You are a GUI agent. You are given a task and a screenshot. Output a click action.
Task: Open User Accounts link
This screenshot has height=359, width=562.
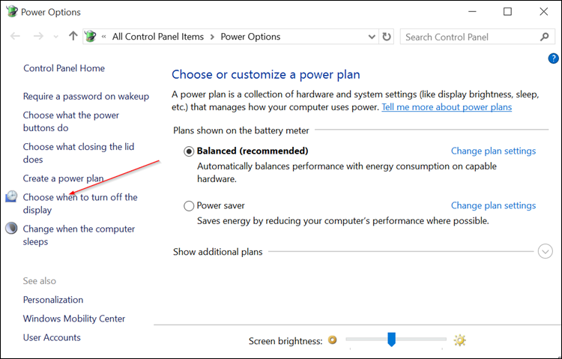click(52, 337)
